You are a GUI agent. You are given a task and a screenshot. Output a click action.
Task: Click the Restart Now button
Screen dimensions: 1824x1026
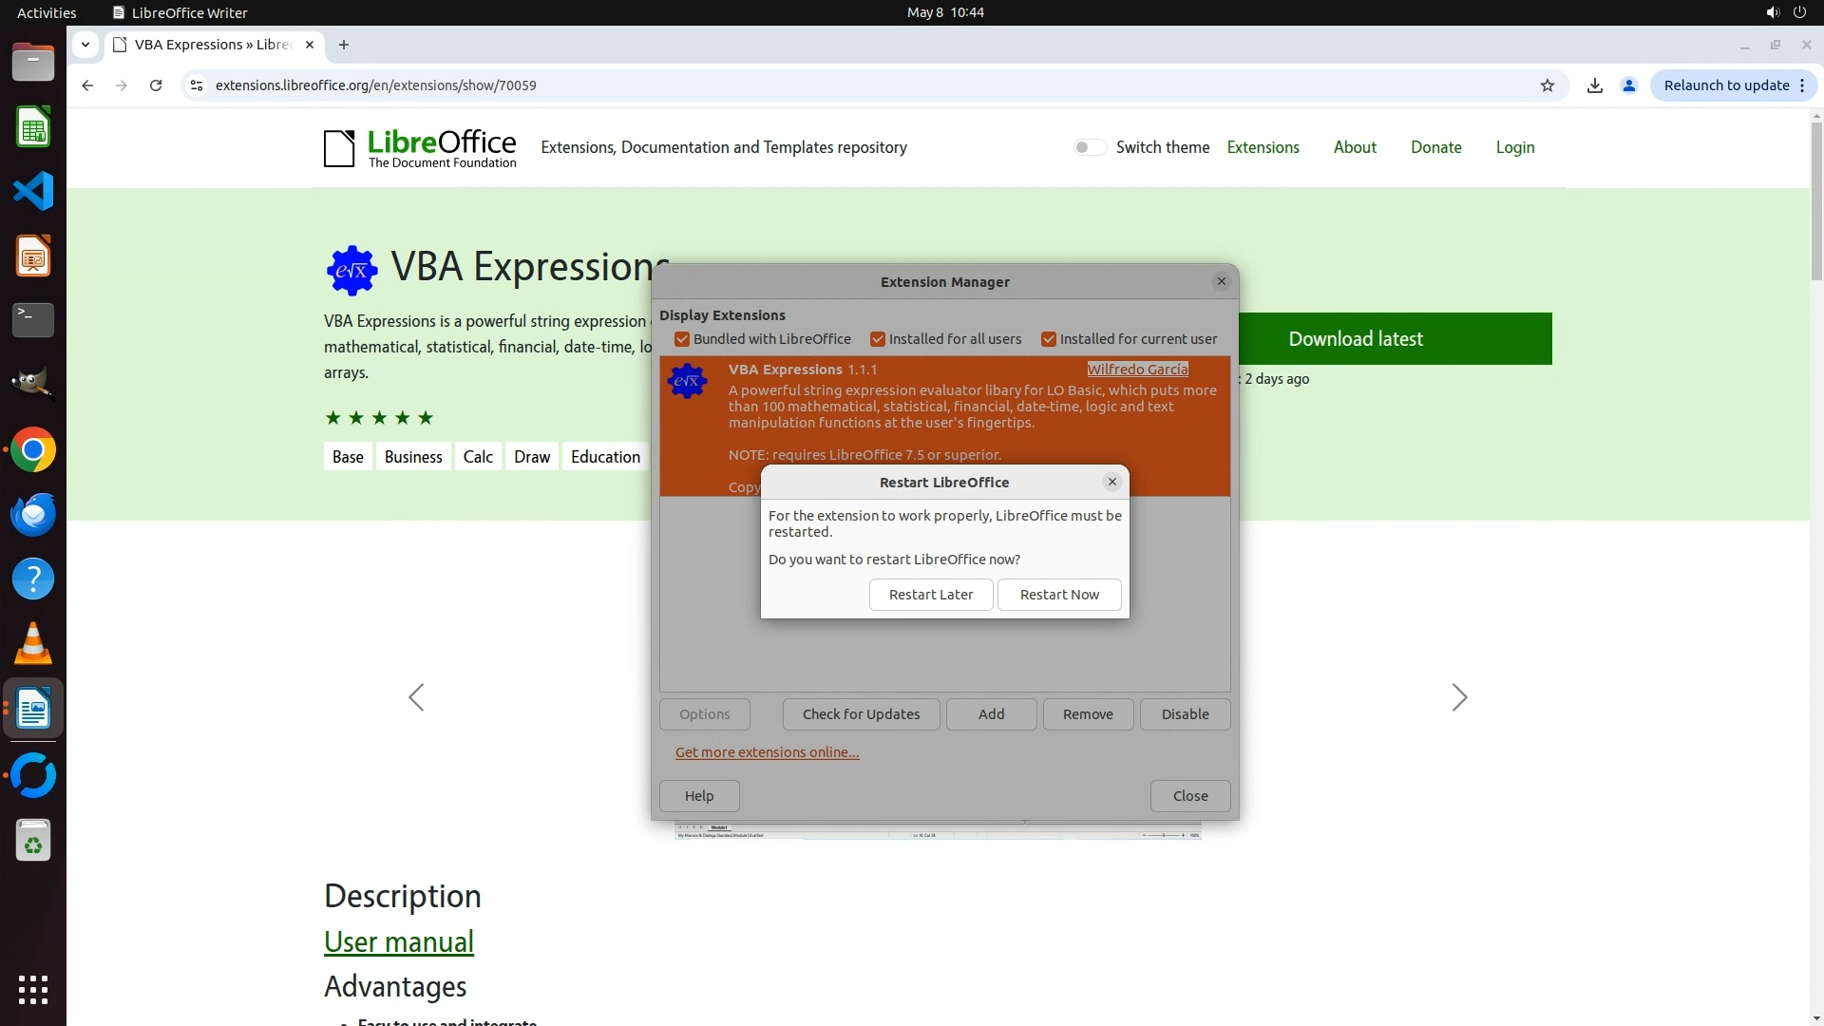[1059, 595]
